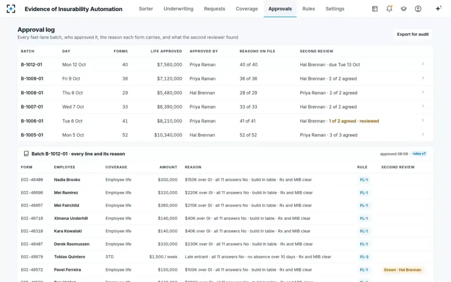Click form ID EOI-48857
The width and height of the screenshot is (451, 282).
point(32,205)
